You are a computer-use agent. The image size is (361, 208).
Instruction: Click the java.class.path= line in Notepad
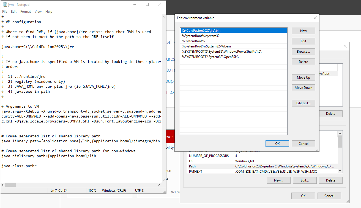point(19,166)
